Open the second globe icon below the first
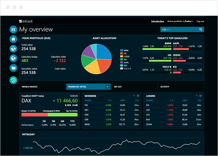This screenshot has width=218, height=156. click(13, 58)
